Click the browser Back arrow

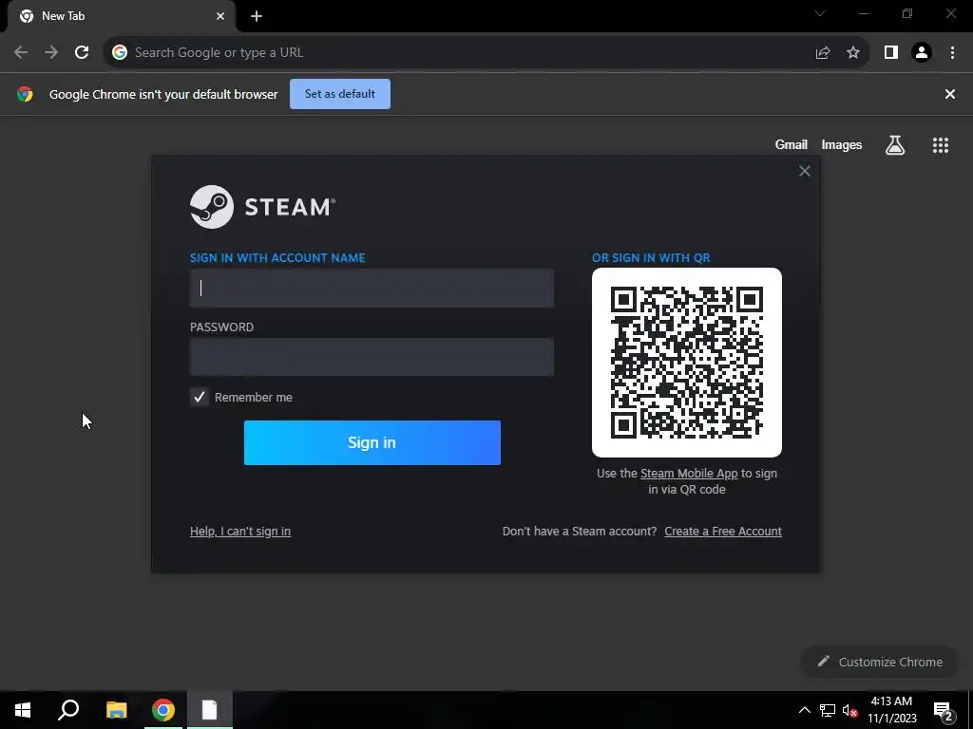click(21, 53)
